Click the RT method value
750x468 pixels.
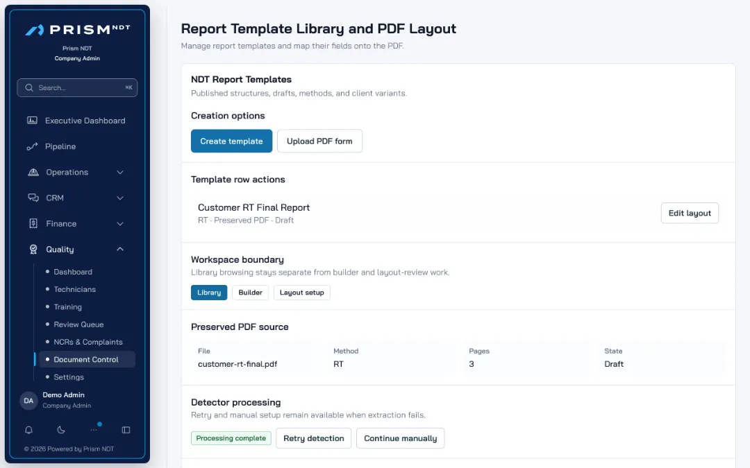[x=338, y=364]
